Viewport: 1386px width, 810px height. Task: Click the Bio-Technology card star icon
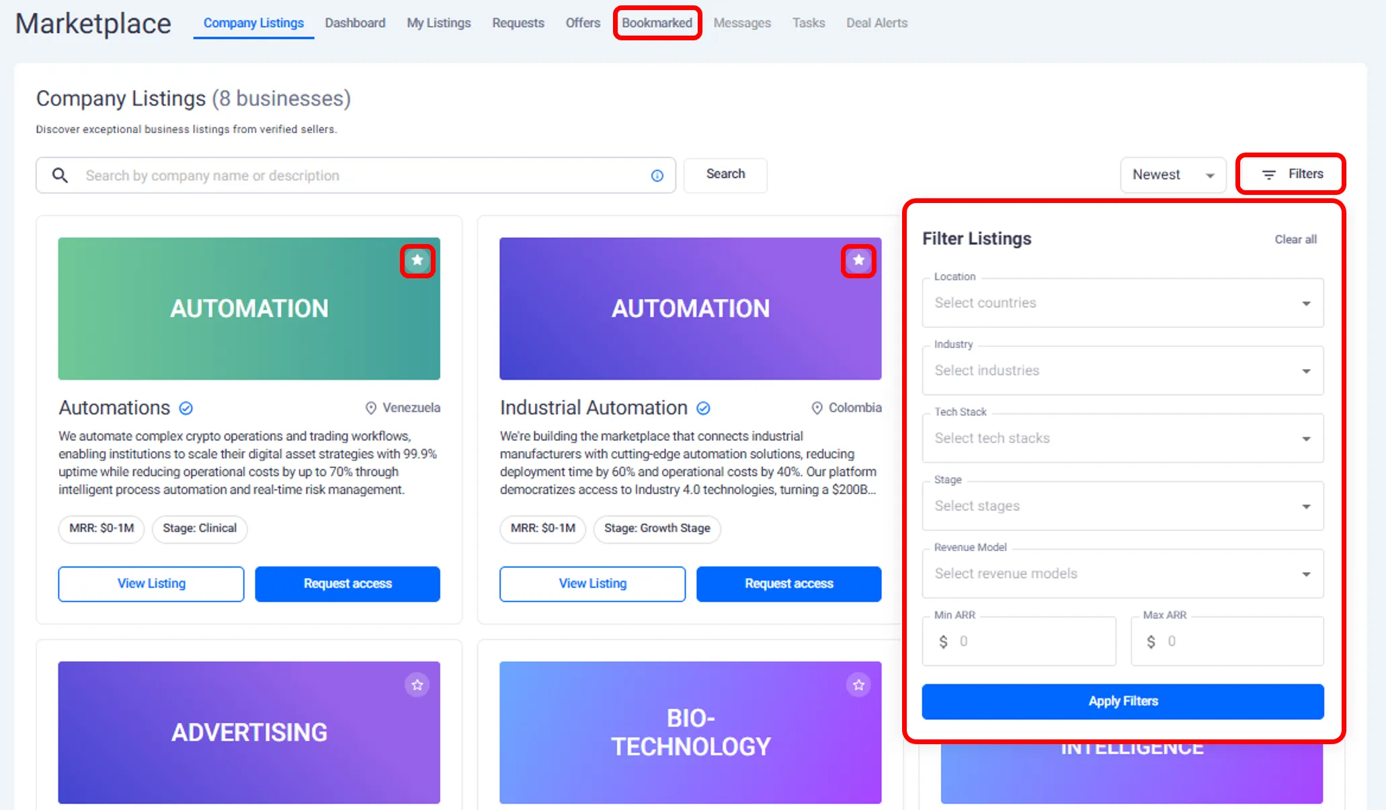click(x=858, y=685)
